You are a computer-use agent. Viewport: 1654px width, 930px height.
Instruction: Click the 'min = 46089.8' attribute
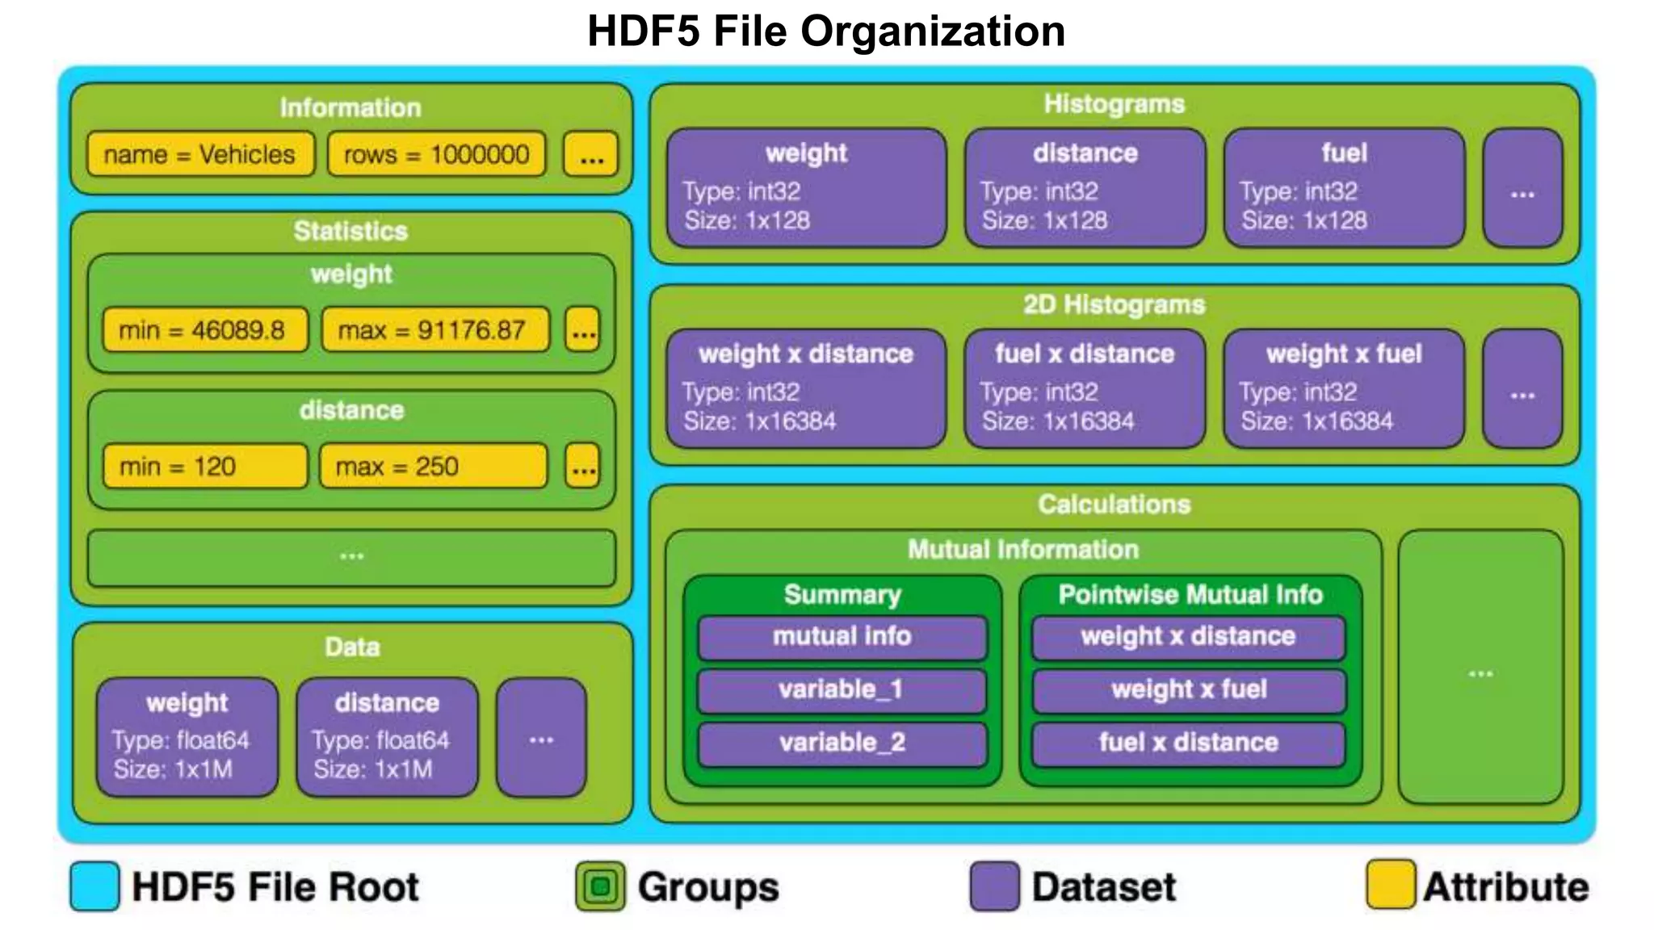204,329
